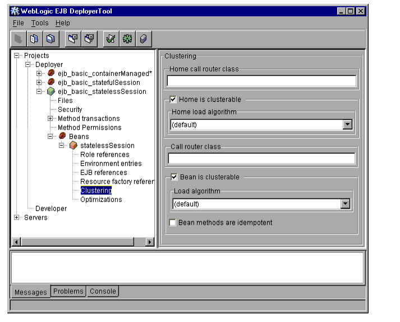Select the highlighted Clustering tree item
The height and width of the screenshot is (322, 400).
(96, 191)
